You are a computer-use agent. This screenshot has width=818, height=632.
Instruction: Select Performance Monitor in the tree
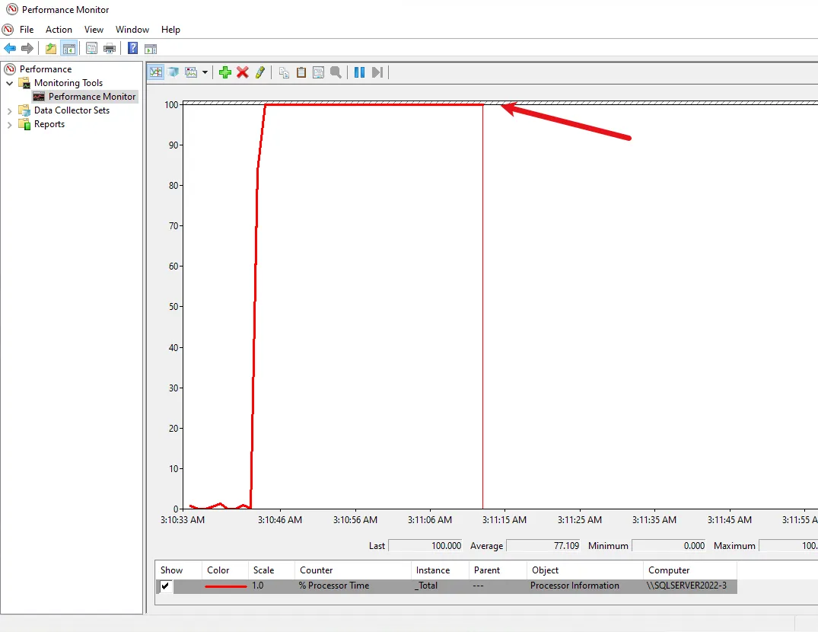(x=92, y=97)
